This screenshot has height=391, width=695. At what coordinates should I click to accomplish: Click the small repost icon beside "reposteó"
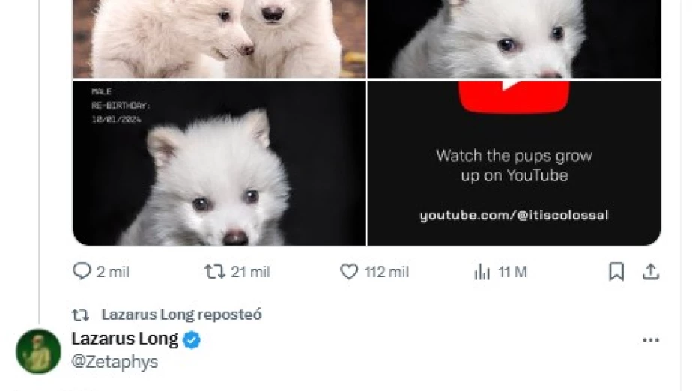pos(79,315)
